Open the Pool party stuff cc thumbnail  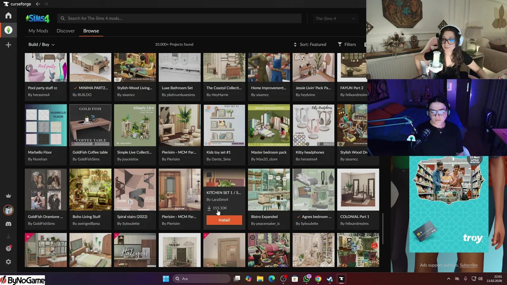(x=46, y=67)
